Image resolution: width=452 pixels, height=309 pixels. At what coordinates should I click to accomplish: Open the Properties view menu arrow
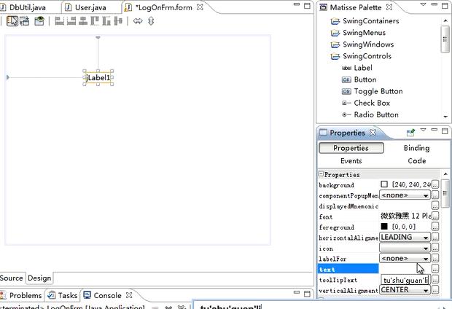(x=423, y=130)
